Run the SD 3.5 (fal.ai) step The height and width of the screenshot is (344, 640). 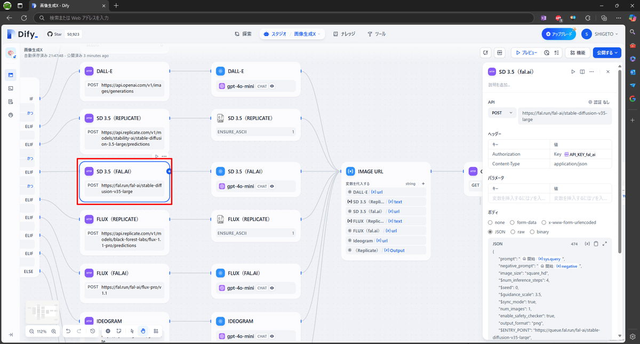pos(573,71)
